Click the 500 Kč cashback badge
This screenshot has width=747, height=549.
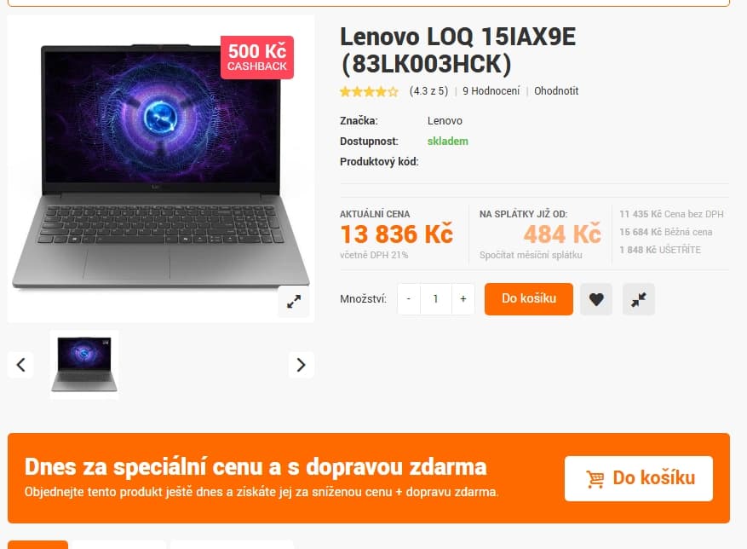256,57
